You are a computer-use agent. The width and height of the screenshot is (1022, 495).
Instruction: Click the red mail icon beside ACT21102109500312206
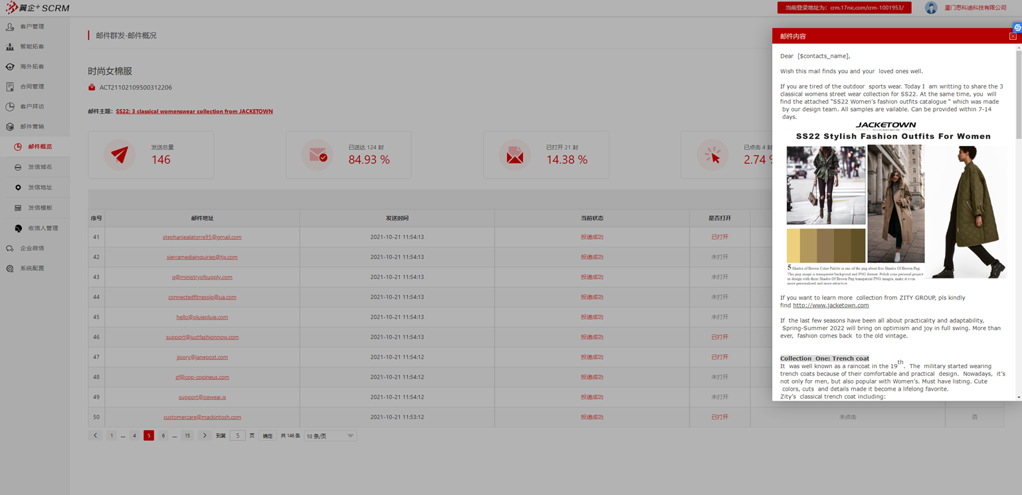point(92,87)
